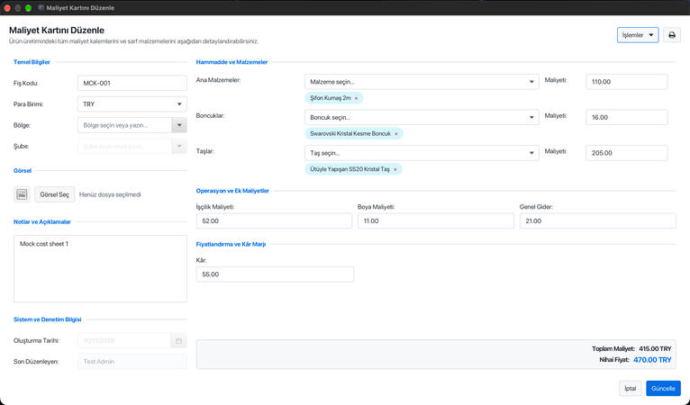This screenshot has width=690, height=405.
Task: Click the printer icon button
Action: pyautogui.click(x=671, y=35)
